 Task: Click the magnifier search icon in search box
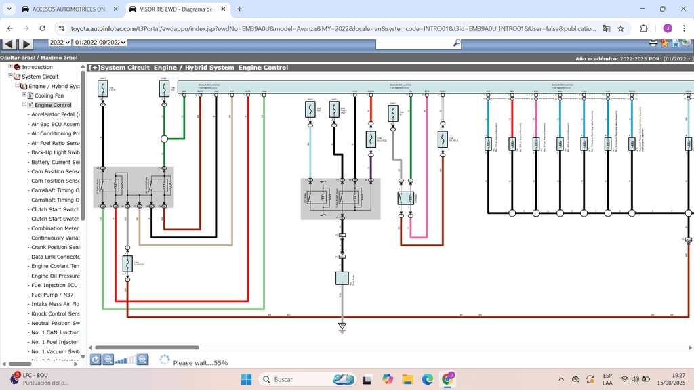pos(457,43)
